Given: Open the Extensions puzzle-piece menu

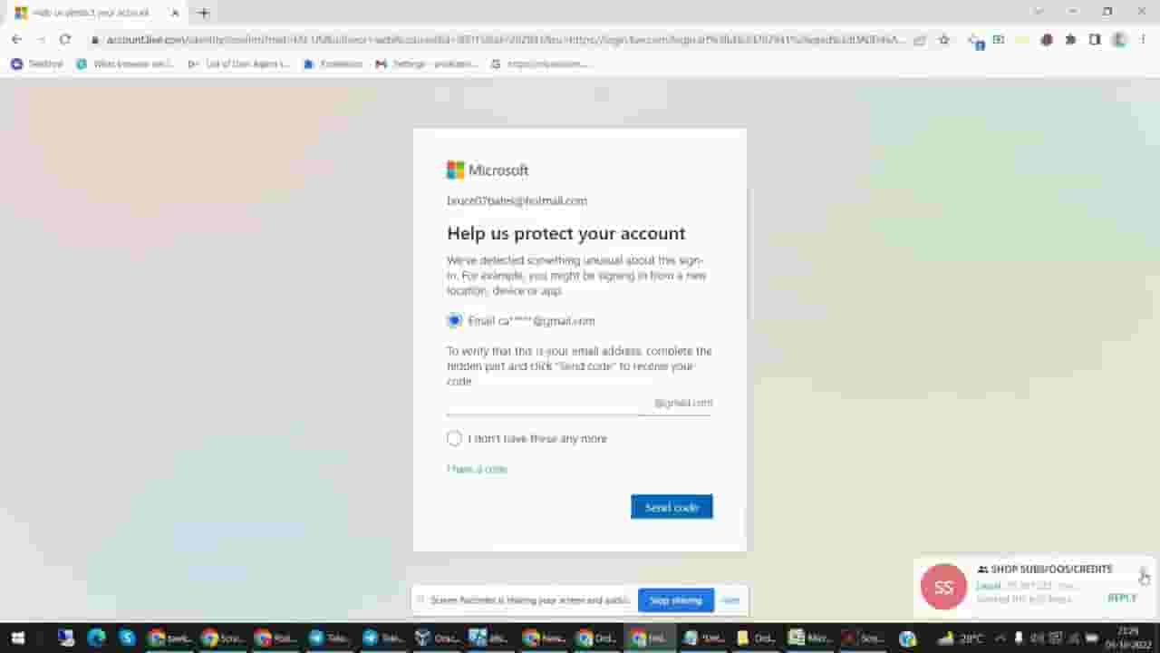Looking at the screenshot, I should click(x=1070, y=40).
